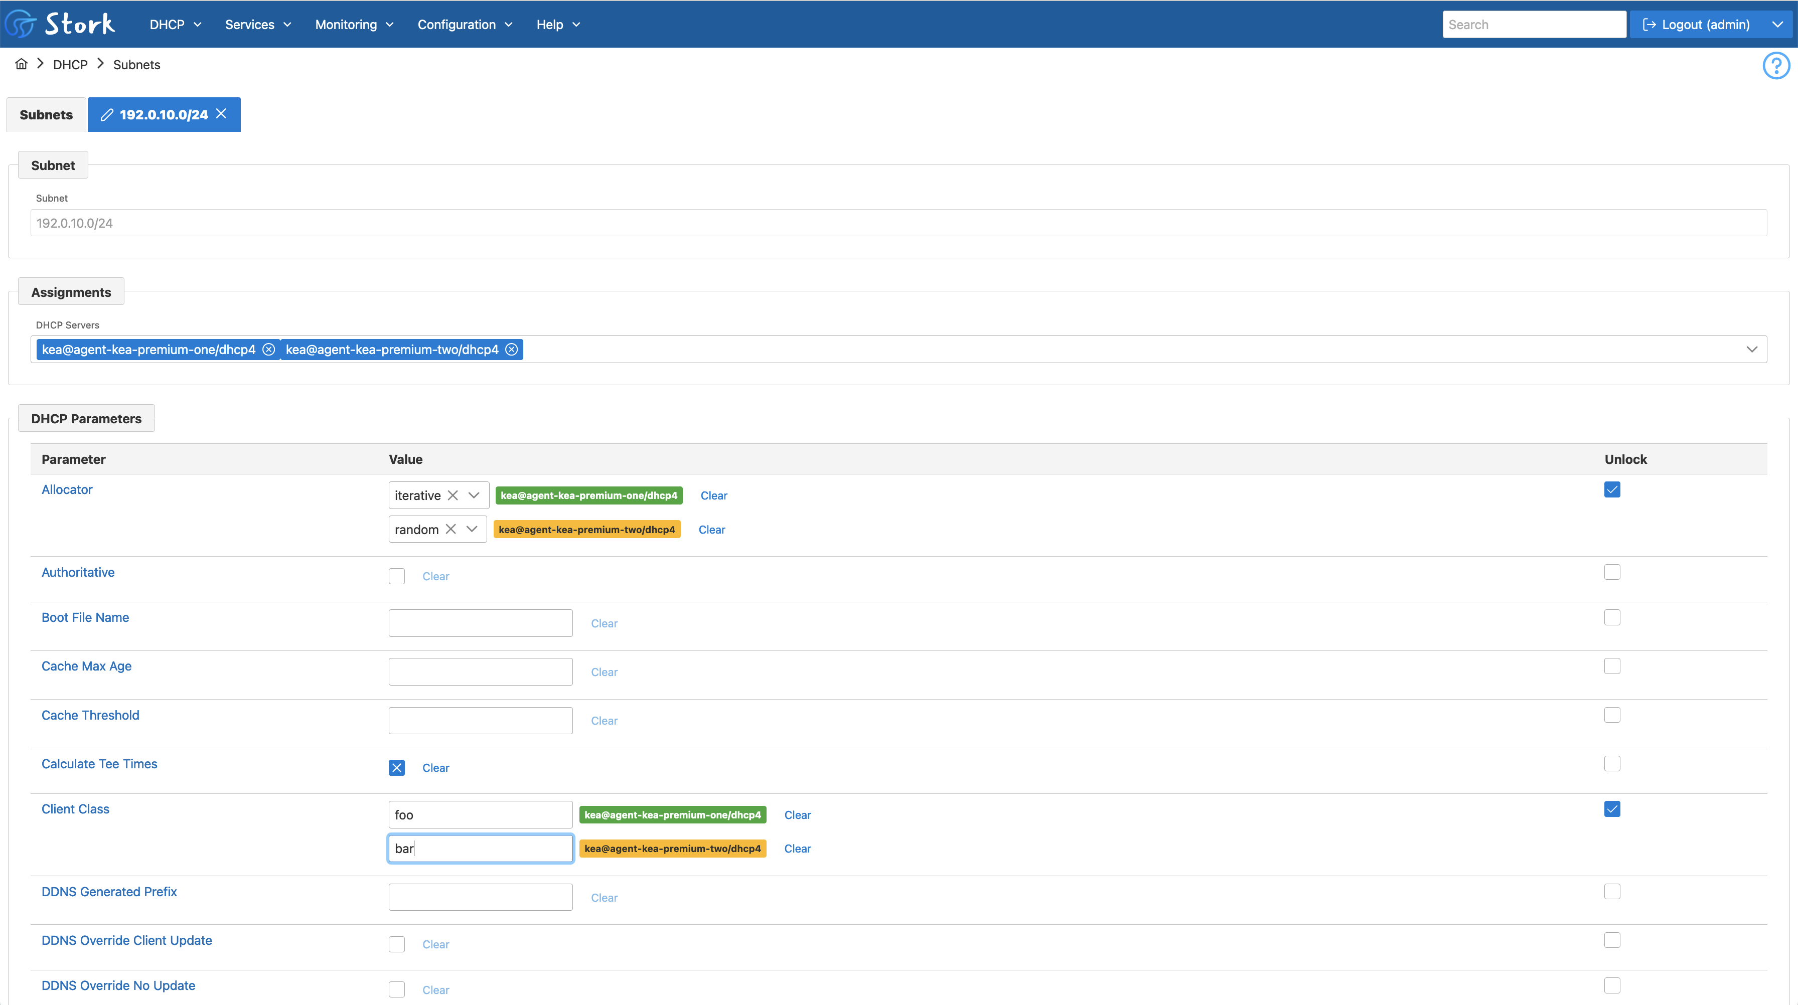
Task: Open the help question mark icon
Action: click(x=1775, y=66)
